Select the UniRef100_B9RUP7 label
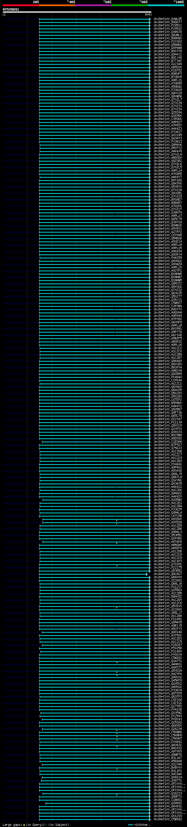187x827 pixels. pos(168,74)
